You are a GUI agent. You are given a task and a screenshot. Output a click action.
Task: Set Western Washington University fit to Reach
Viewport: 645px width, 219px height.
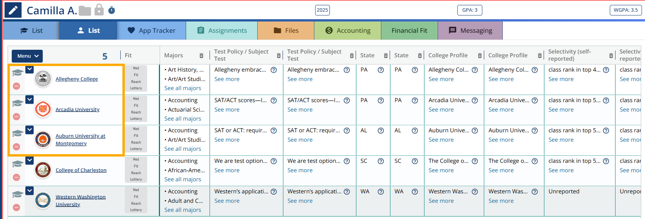click(x=136, y=204)
